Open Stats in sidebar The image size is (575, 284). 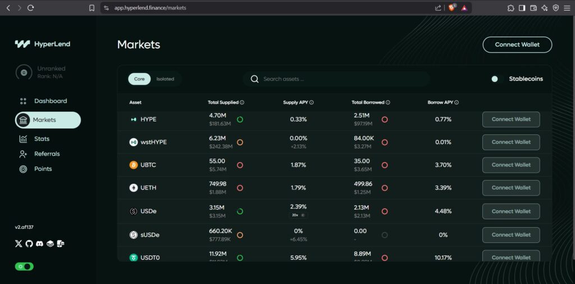click(x=34, y=139)
